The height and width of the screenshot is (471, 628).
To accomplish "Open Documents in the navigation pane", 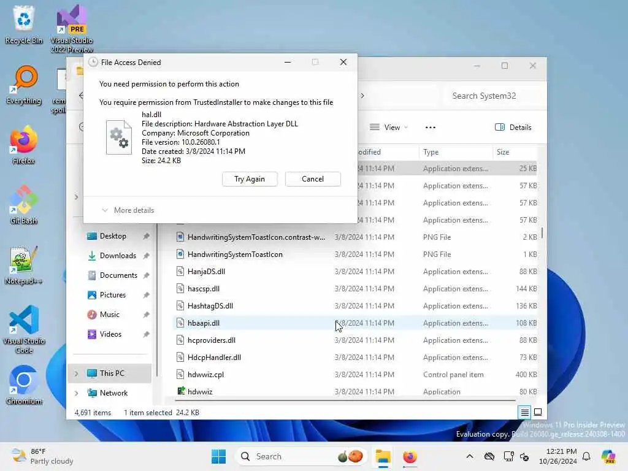I will pos(118,275).
